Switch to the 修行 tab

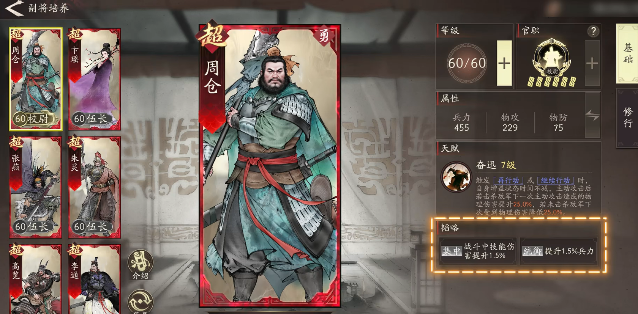point(627,118)
